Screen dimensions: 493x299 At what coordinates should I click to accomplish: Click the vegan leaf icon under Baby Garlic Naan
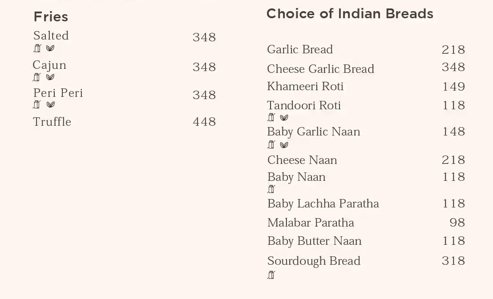tap(284, 145)
